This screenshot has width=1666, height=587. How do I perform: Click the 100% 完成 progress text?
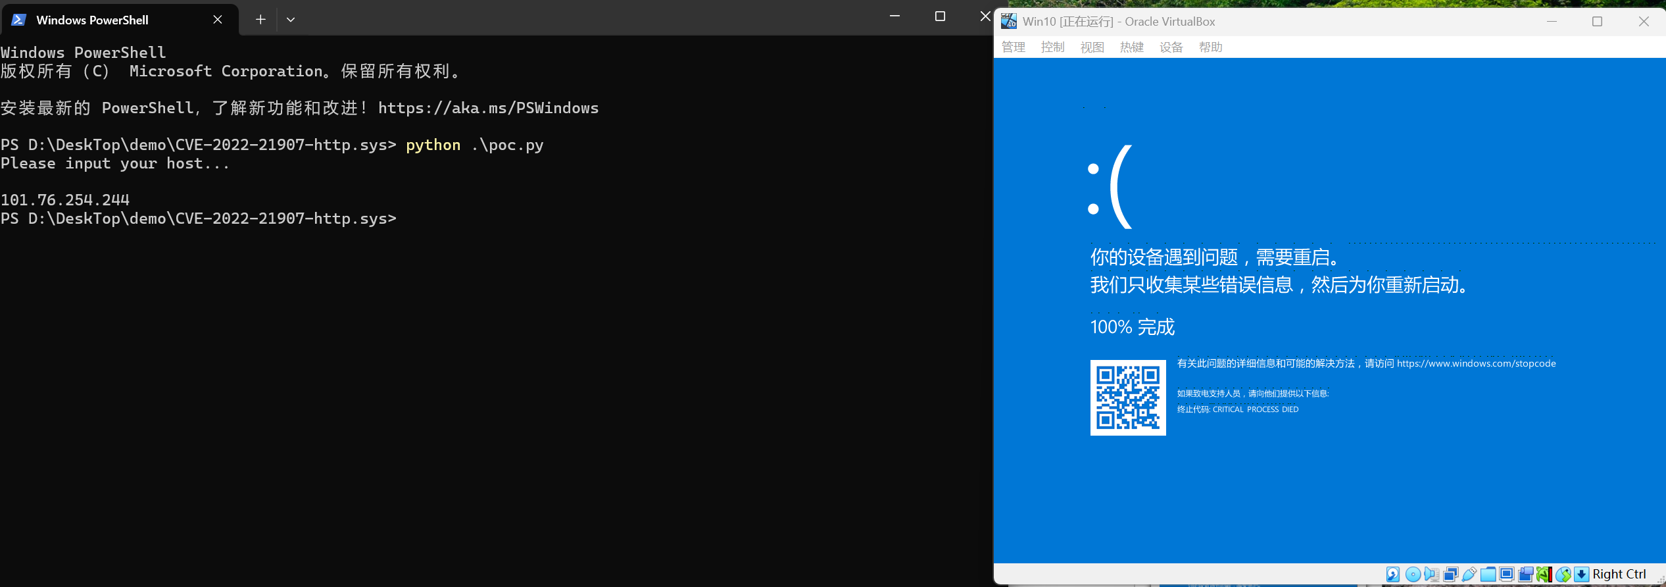[1132, 327]
